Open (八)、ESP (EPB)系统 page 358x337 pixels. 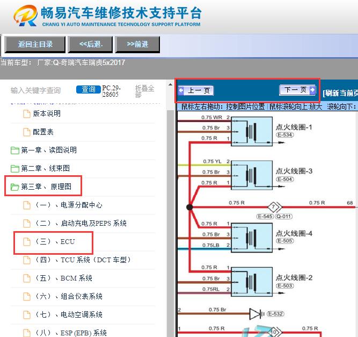point(70,333)
